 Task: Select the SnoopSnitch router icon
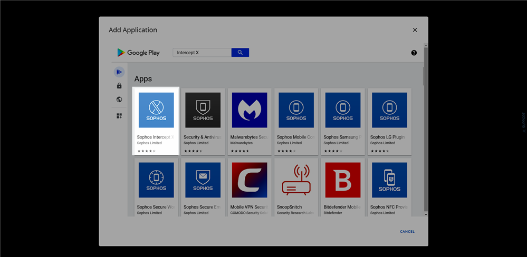[296, 180]
